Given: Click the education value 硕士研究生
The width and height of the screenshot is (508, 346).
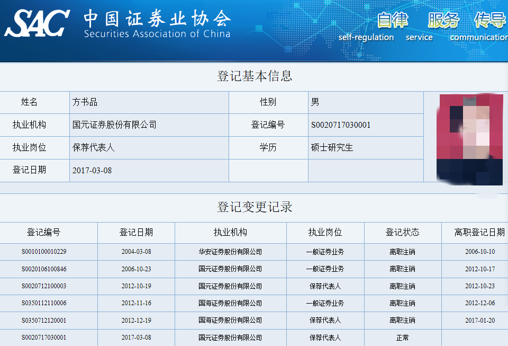Looking at the screenshot, I should click(332, 147).
